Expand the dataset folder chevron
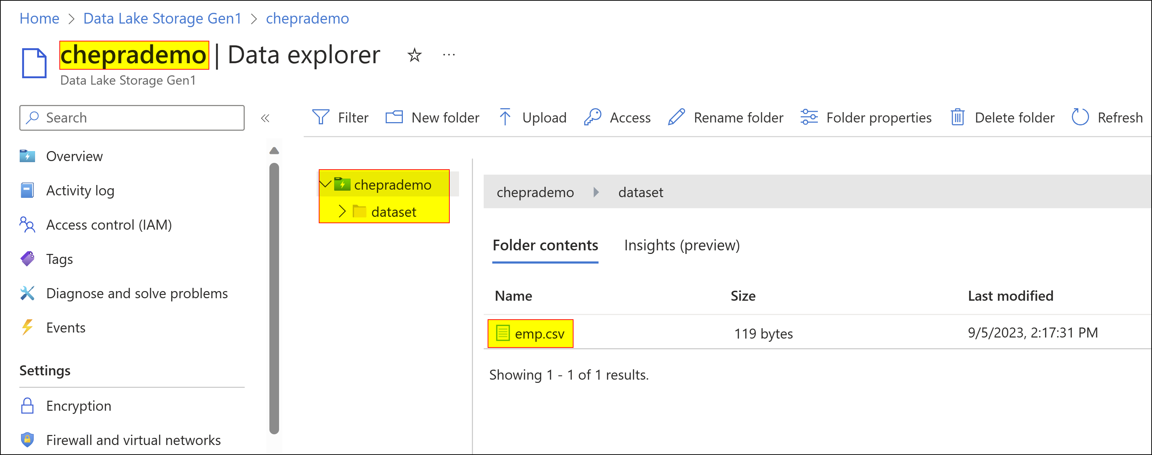 pyautogui.click(x=342, y=211)
